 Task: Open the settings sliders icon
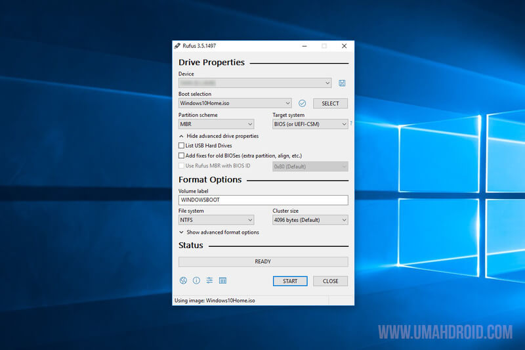tap(209, 280)
